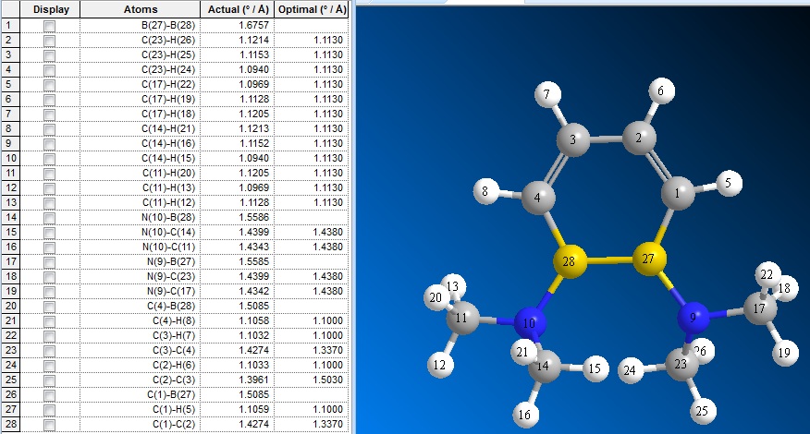Viewport: 810px width, 434px height.
Task: Select the C(3)-H(7) atoms cell
Action: pos(140,335)
